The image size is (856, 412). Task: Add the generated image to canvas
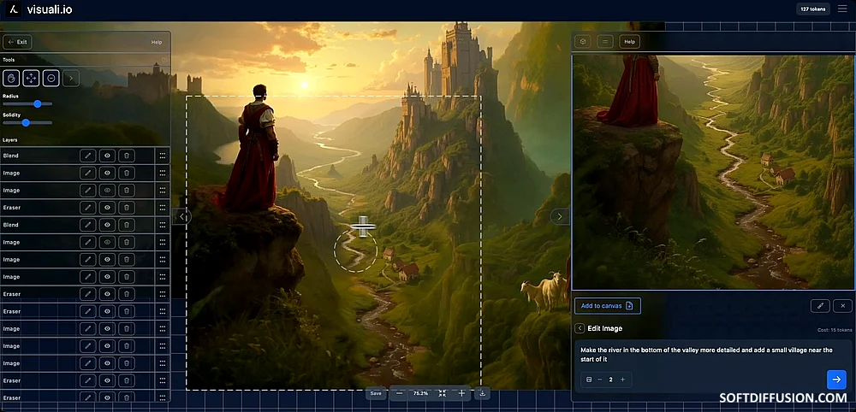click(x=608, y=306)
